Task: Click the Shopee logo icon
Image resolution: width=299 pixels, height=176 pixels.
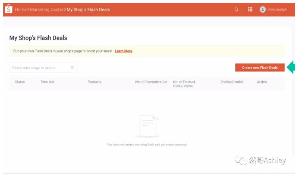Action: click(9, 9)
